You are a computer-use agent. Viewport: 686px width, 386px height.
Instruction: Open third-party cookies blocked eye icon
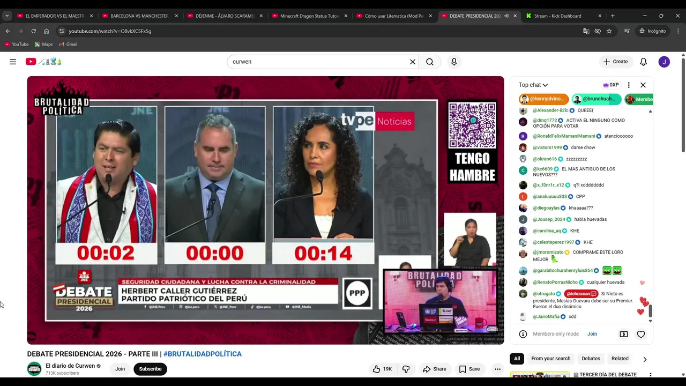coord(598,31)
